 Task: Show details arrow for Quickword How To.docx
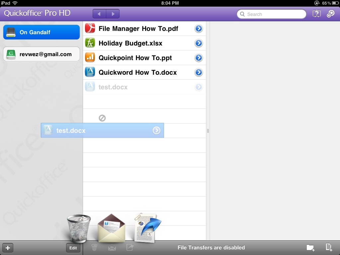coord(199,72)
